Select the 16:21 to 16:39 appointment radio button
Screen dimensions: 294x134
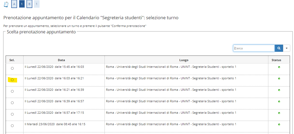click(12, 91)
